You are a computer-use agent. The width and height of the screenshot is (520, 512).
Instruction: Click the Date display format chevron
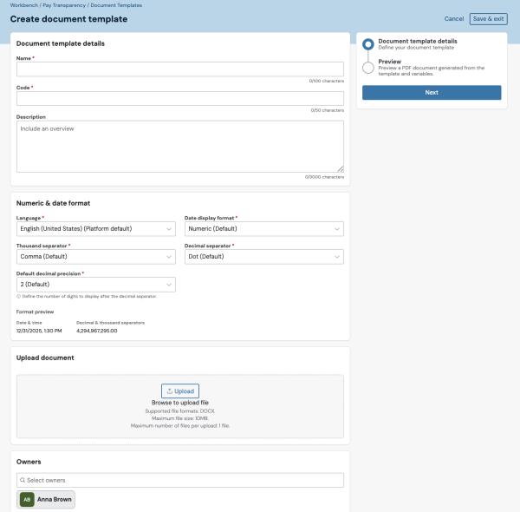click(x=337, y=229)
